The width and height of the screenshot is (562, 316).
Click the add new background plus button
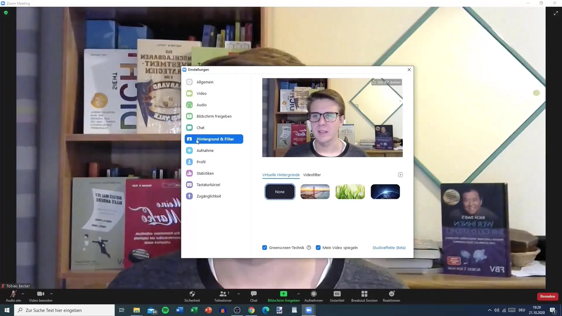400,174
